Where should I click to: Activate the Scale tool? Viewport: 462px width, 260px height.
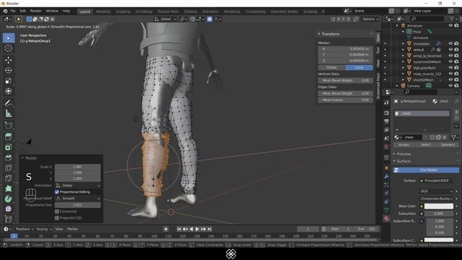[x=9, y=80]
